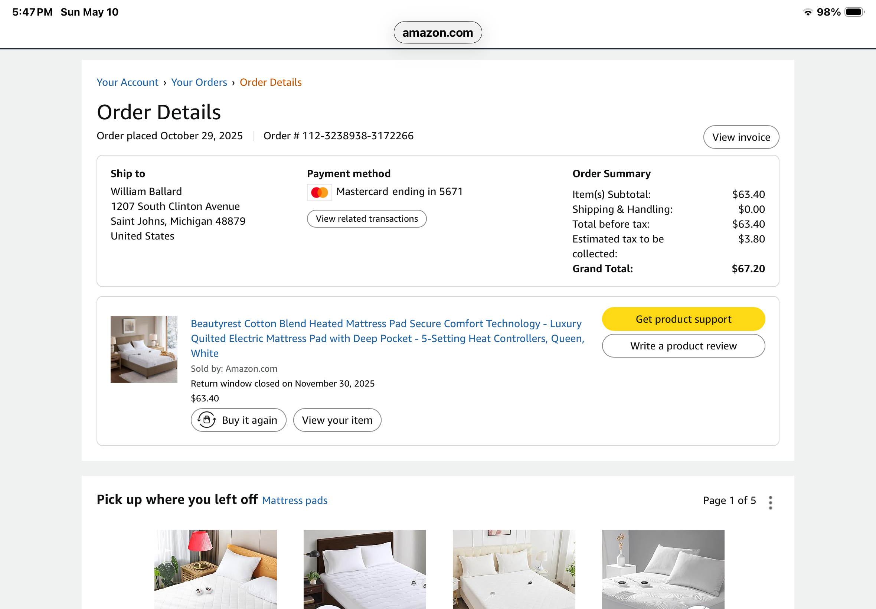The image size is (876, 609).
Task: Click the Mastercard logo icon
Action: [x=319, y=192]
